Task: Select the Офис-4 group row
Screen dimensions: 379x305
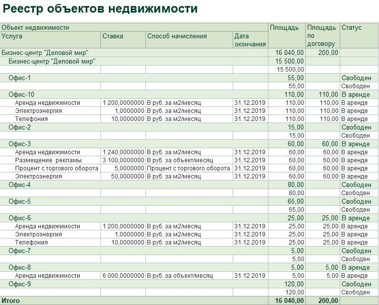Action: pos(20,185)
